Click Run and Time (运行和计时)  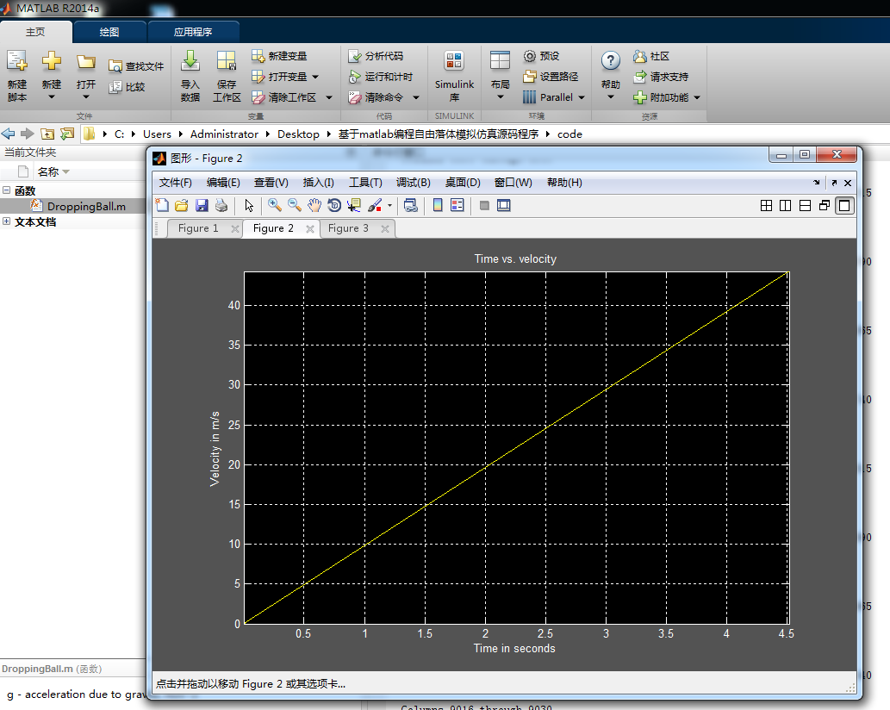point(380,77)
